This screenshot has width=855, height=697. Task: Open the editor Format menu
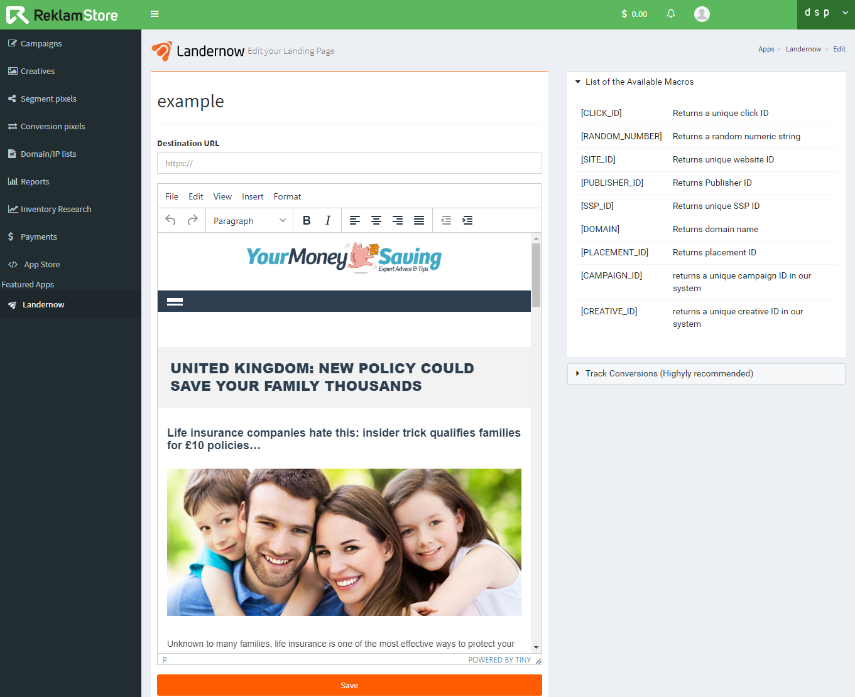point(287,196)
